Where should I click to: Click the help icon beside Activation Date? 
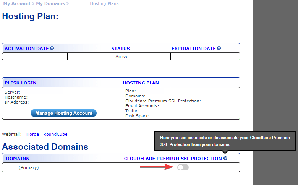tap(52, 48)
